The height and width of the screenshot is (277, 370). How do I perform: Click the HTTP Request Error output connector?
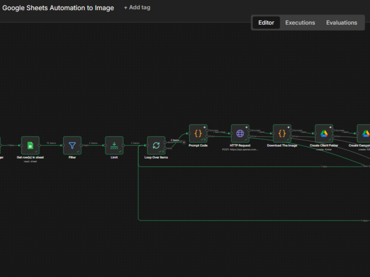coord(249,136)
